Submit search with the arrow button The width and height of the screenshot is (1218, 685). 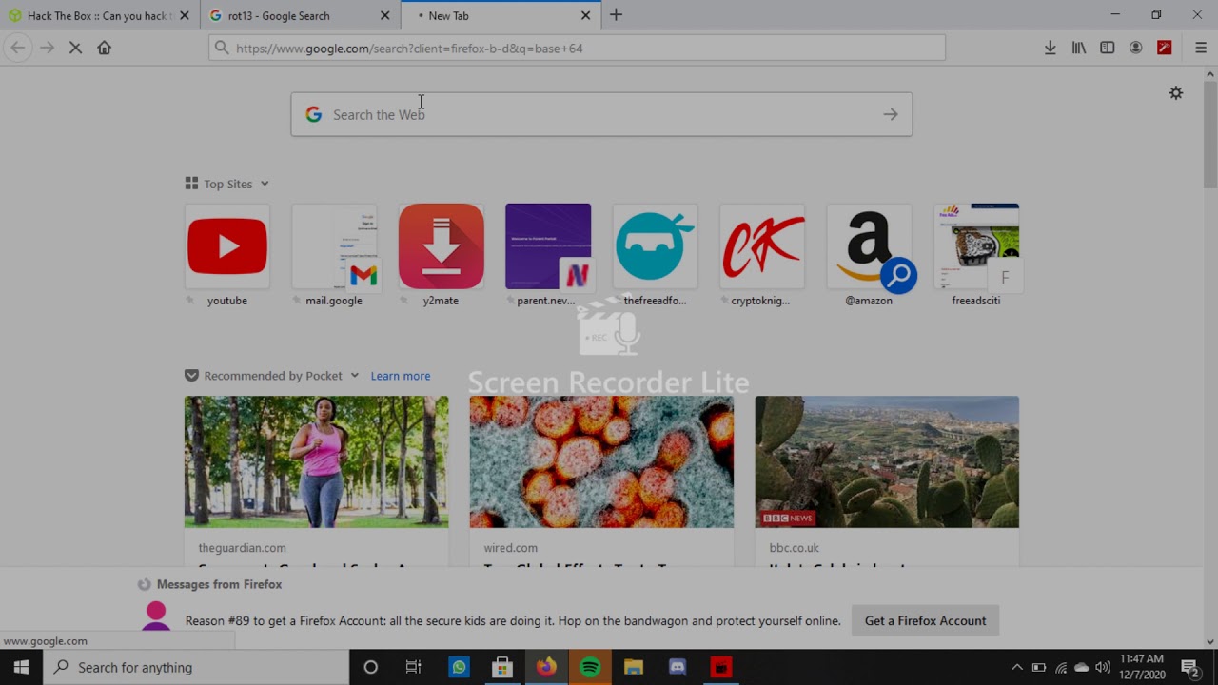click(x=891, y=114)
